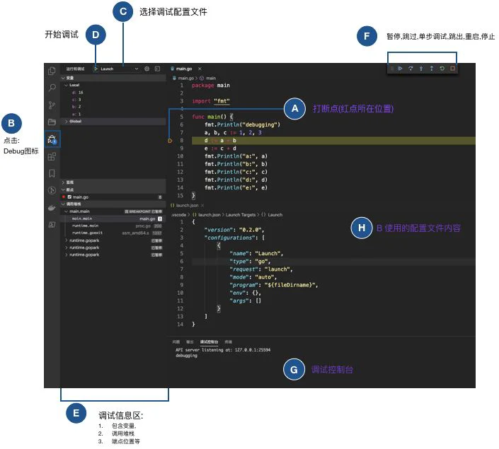Select runtime.main stack frame
This screenshot has height=449, width=499.
[86, 226]
